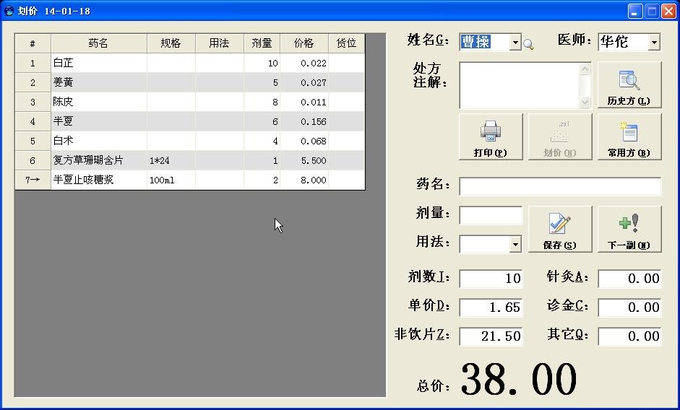Click the 剂量 dosage input field
The height and width of the screenshot is (410, 680).
[491, 215]
